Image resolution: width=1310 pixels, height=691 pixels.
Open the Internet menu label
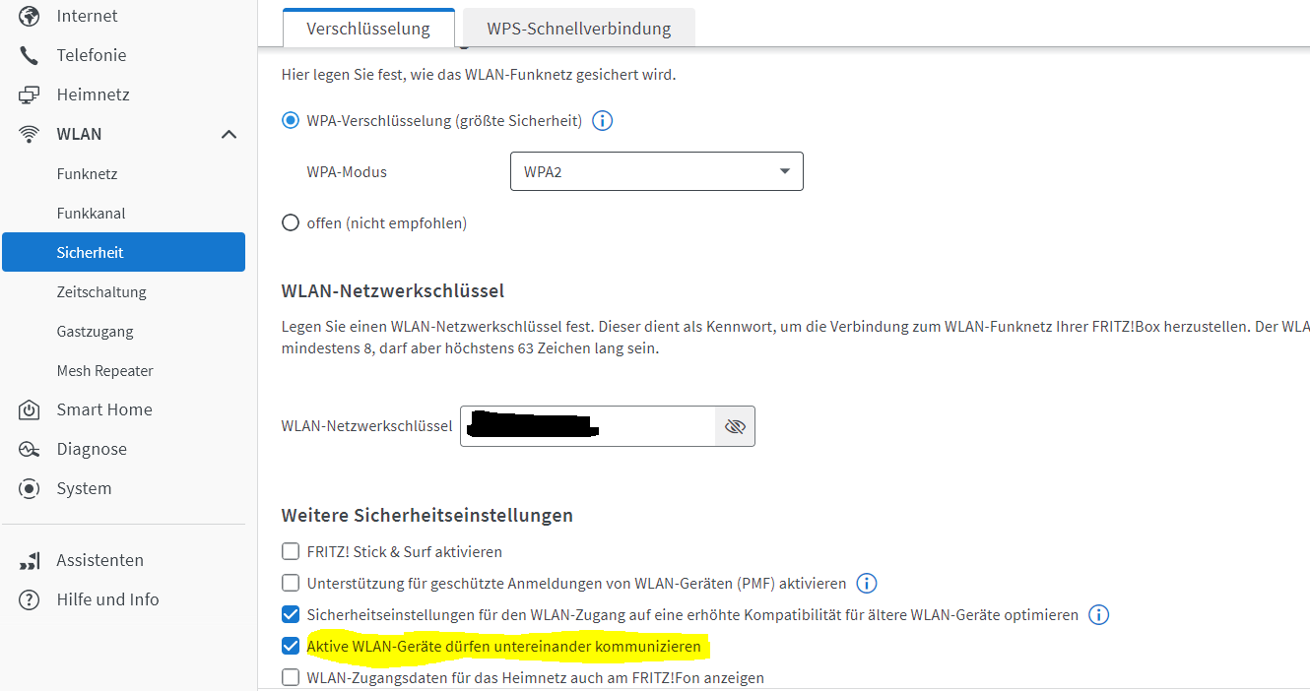click(x=87, y=16)
